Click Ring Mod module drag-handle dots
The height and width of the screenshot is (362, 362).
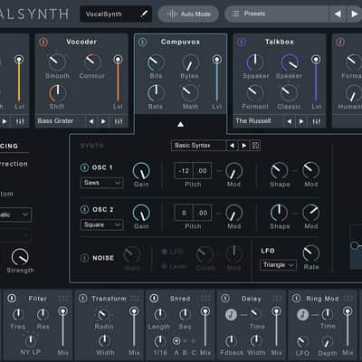coord(348,299)
